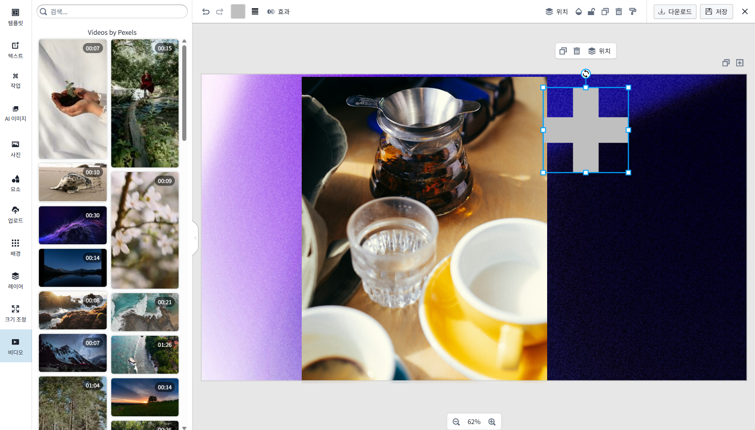Click the undo arrow icon
Image resolution: width=755 pixels, height=430 pixels.
coord(206,12)
